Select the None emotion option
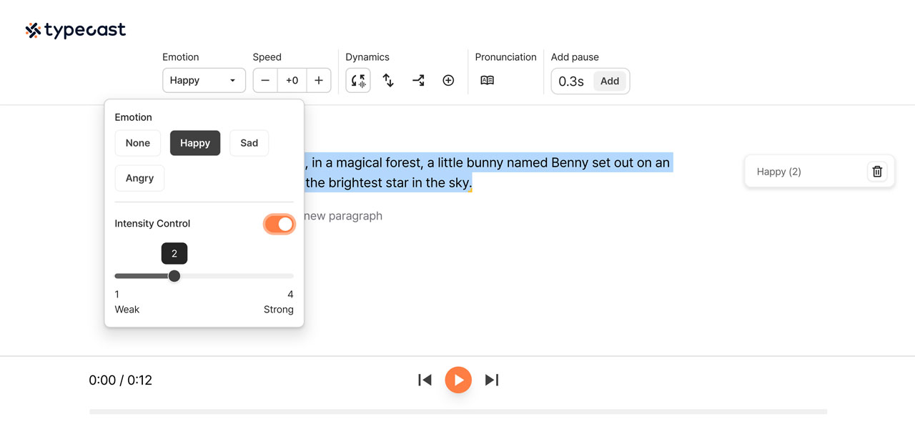The height and width of the screenshot is (429, 915). click(138, 143)
